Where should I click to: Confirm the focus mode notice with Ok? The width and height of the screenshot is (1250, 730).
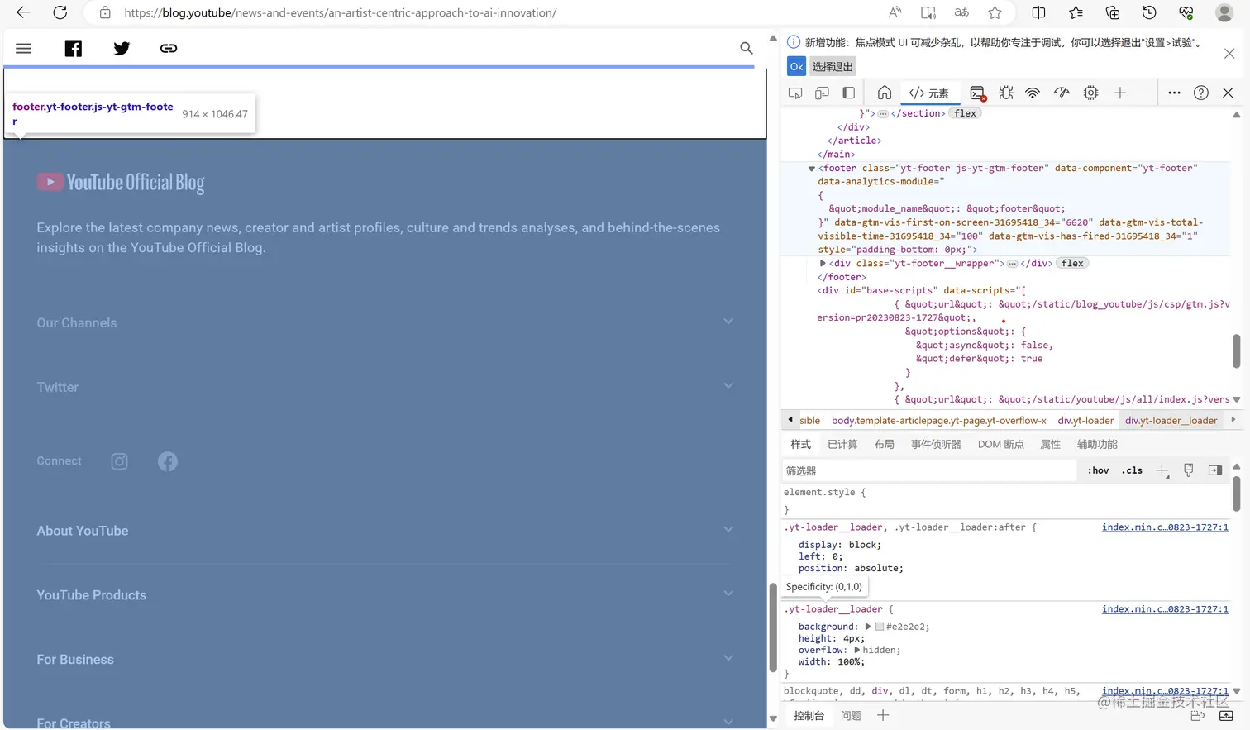(x=796, y=67)
